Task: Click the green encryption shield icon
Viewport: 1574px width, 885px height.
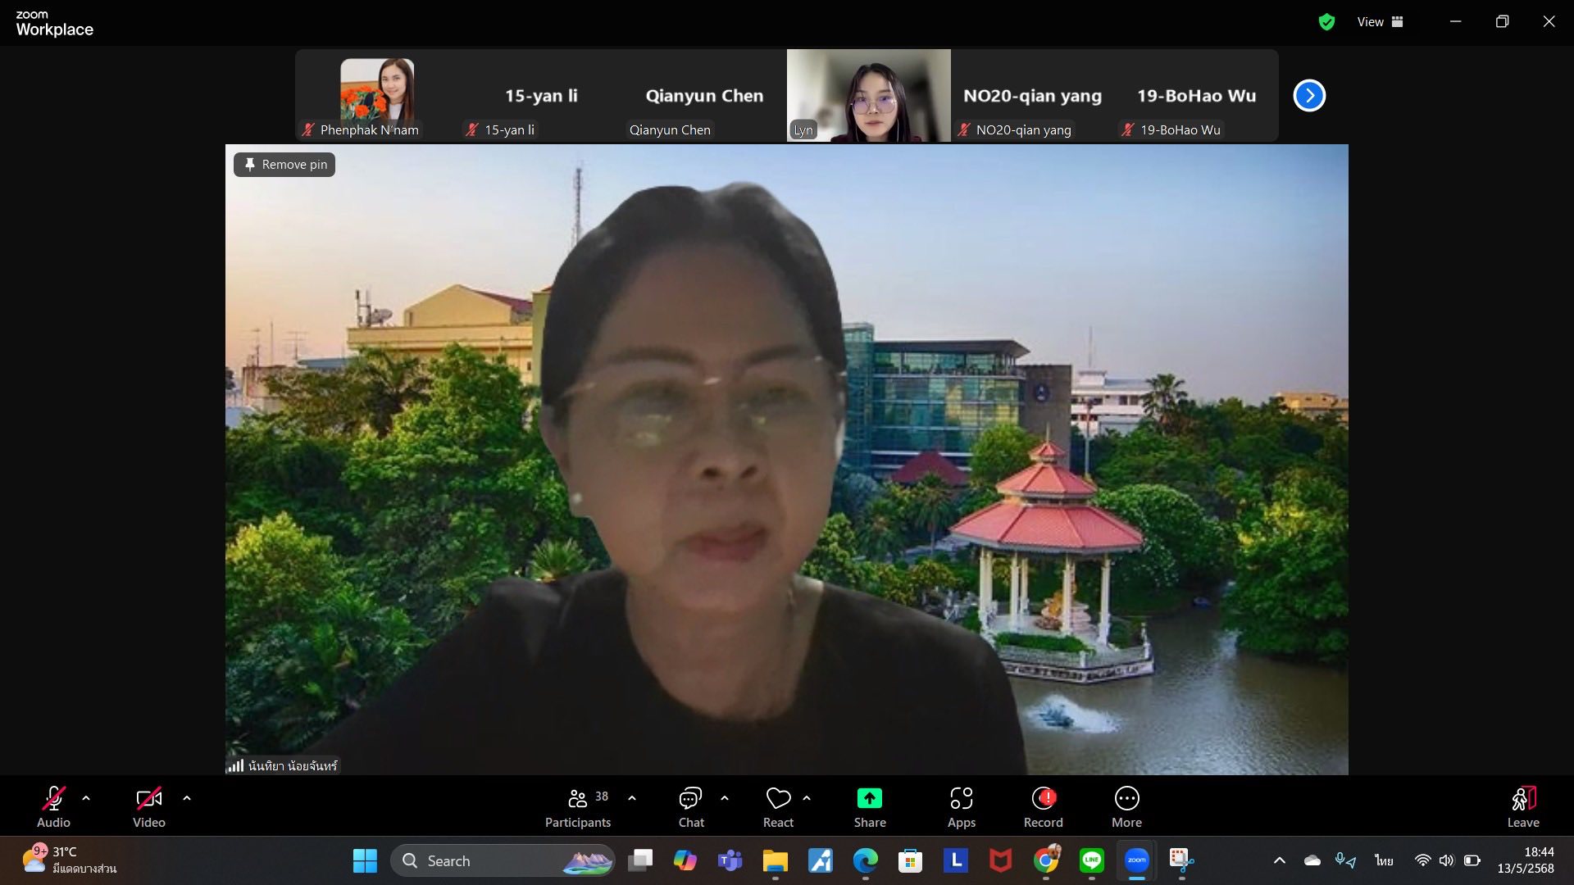Action: coord(1326,22)
